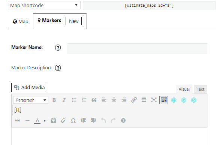The image size is (216, 145).
Task: Increase paragraph indent
Action: (93, 121)
